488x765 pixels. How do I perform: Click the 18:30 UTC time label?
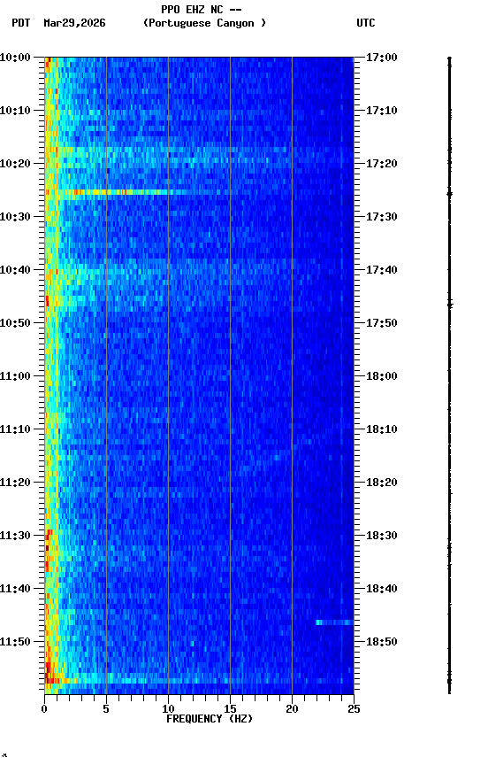click(381, 537)
